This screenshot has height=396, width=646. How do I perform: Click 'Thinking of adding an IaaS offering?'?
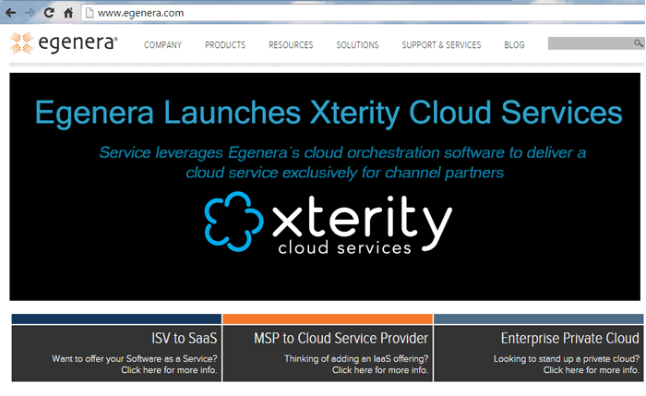(356, 358)
